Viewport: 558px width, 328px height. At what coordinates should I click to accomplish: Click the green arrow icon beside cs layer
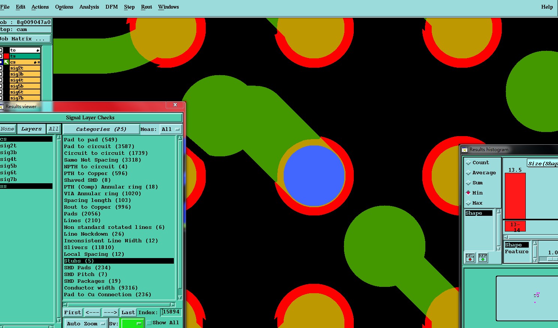pos(6,62)
